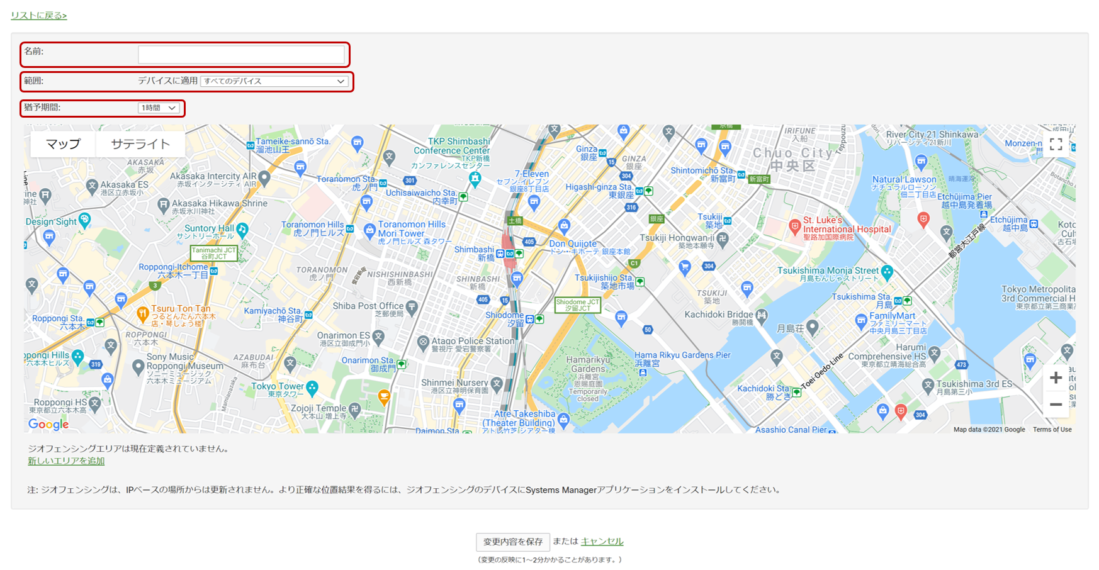Click the Atago Police Station marker
Screen dimensions: 1099x570
(x=423, y=342)
